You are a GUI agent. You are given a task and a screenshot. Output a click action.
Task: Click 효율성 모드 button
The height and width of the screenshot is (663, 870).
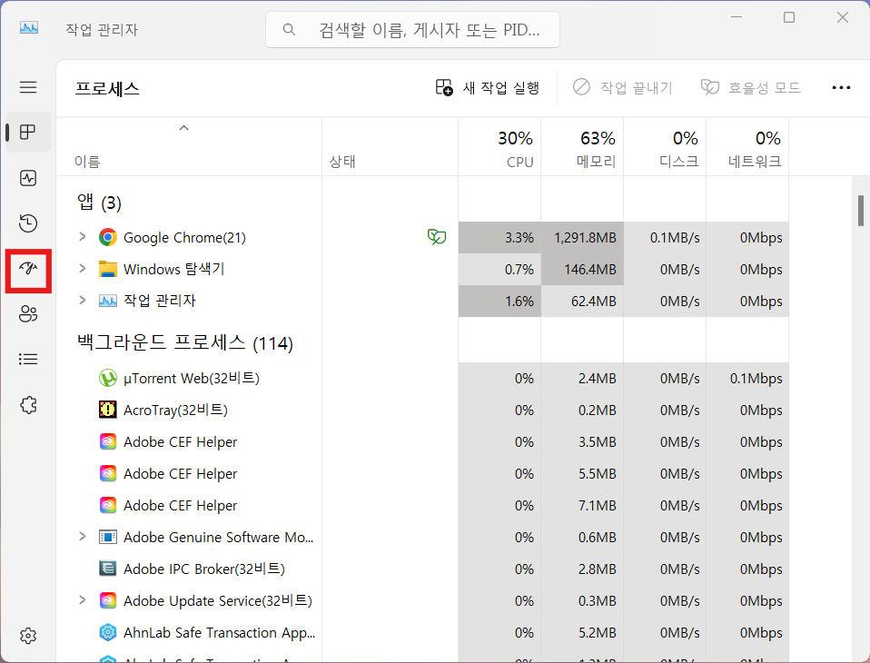click(x=751, y=88)
